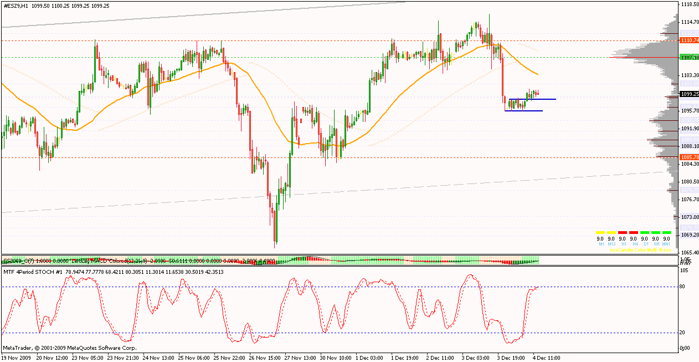Click the MTF 4Period STOCH #1 label

(33, 272)
